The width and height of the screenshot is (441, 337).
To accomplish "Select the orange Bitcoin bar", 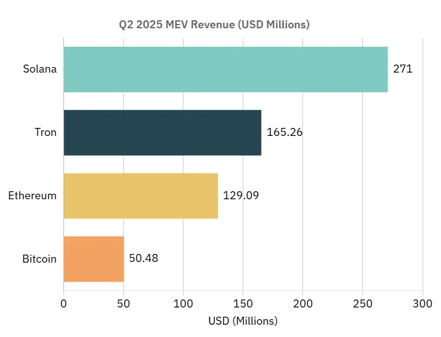I will [94, 259].
